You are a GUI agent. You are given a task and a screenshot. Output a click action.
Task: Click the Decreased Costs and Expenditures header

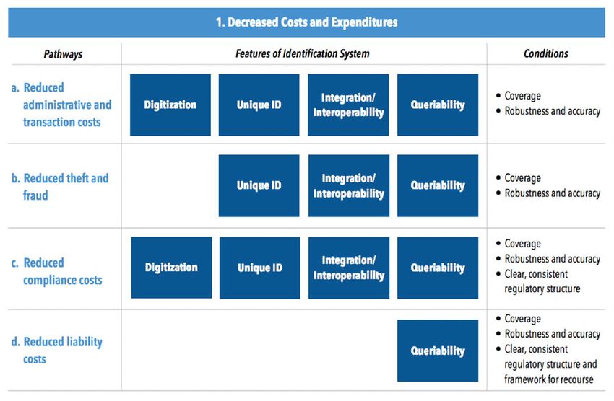tap(306, 22)
